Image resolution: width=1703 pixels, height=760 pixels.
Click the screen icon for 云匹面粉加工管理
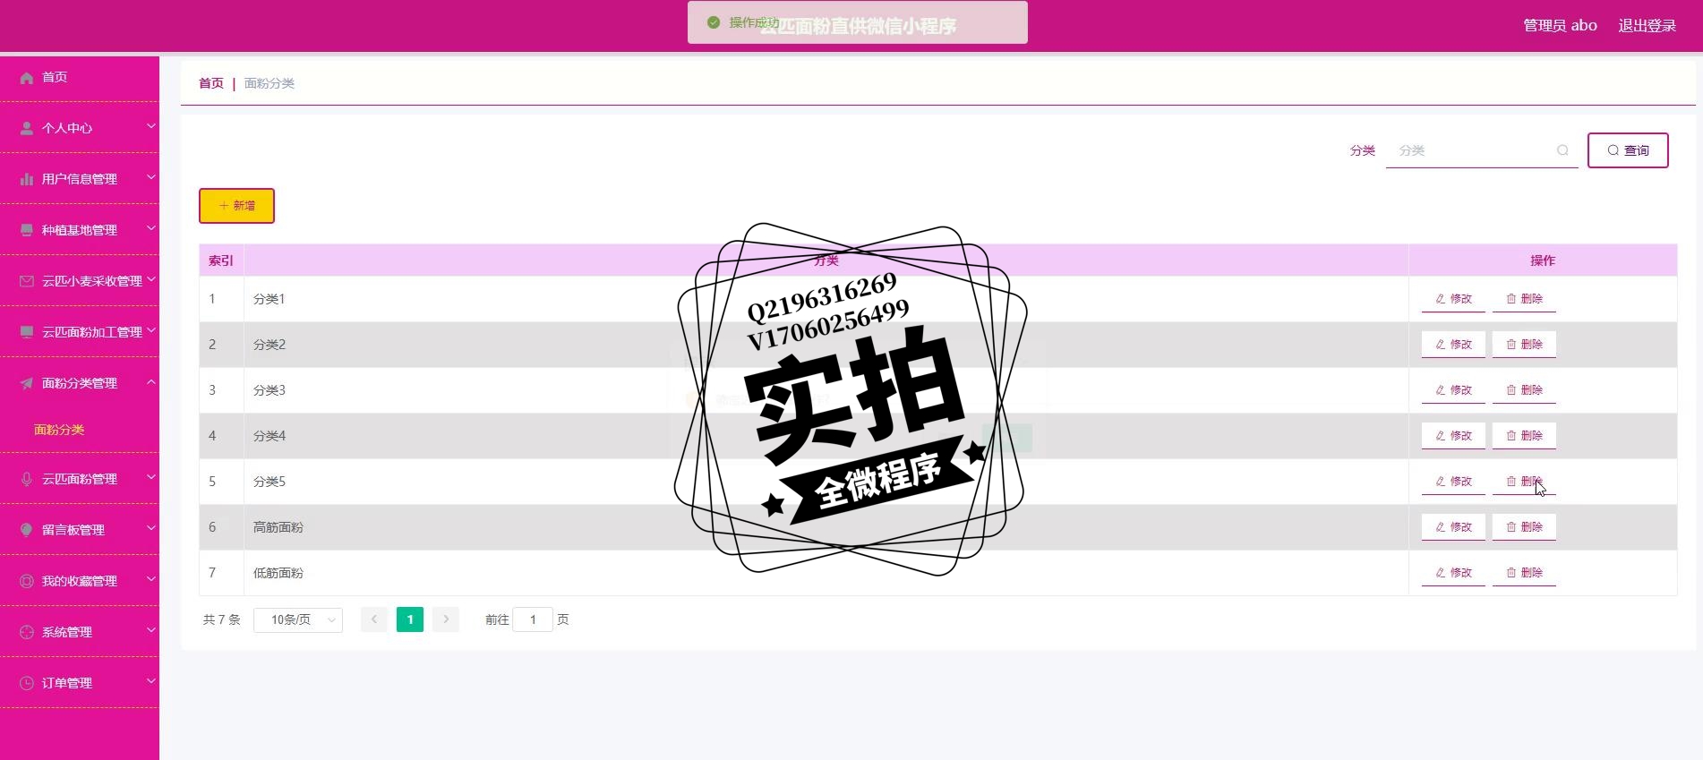[27, 333]
